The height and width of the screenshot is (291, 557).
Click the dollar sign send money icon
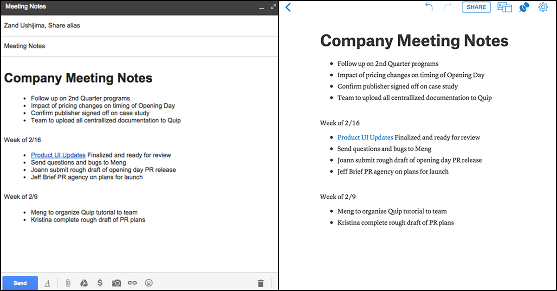point(100,283)
